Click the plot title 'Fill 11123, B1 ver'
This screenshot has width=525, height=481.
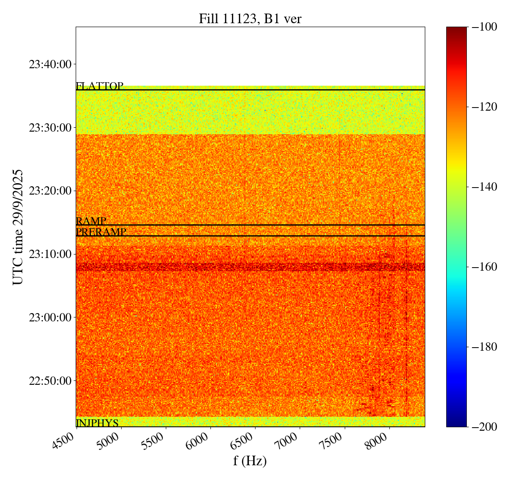[250, 19]
